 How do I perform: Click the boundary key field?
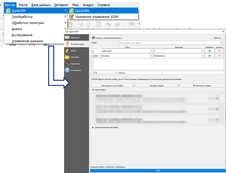coord(126,56)
